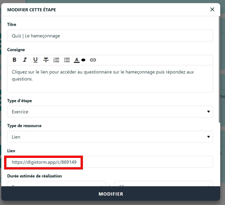Focus the Lien URL input field
This screenshot has width=225, height=205.
(x=110, y=162)
